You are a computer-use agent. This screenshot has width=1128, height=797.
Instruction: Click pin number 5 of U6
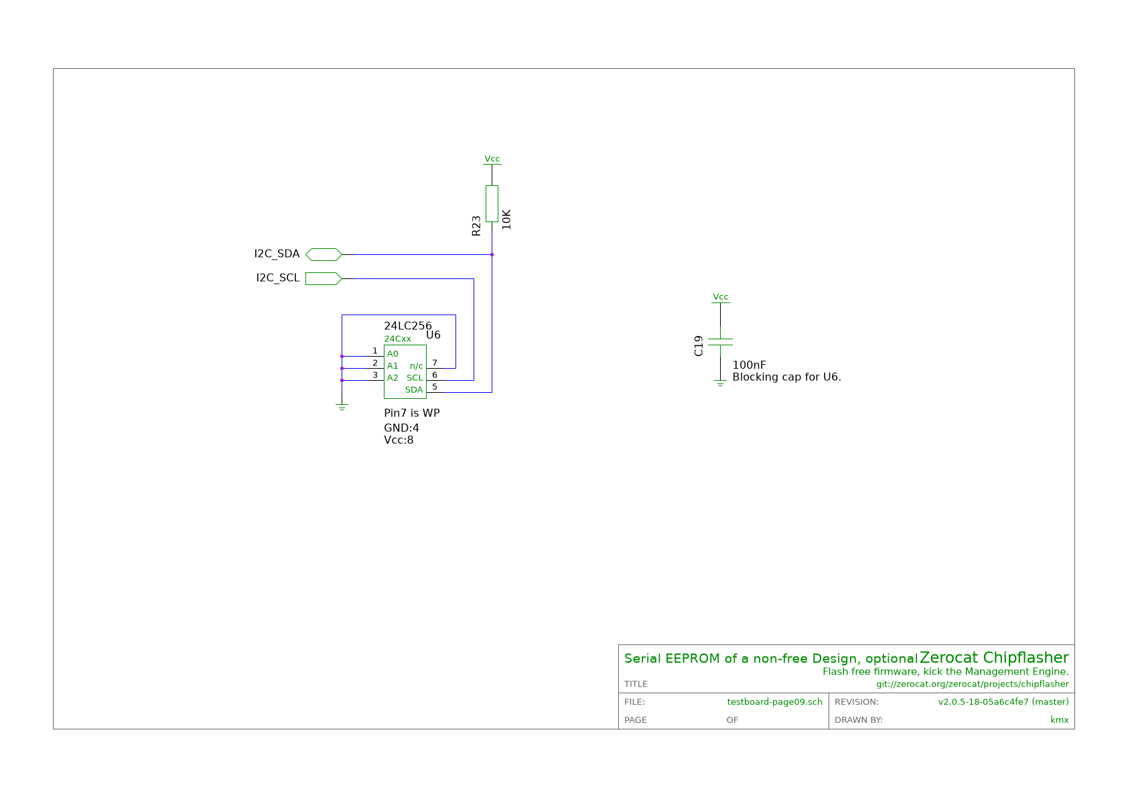click(435, 387)
